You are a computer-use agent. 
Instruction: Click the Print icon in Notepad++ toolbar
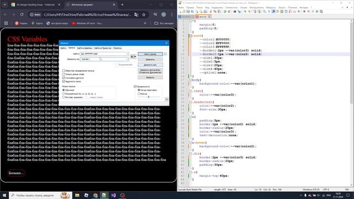point(205,11)
